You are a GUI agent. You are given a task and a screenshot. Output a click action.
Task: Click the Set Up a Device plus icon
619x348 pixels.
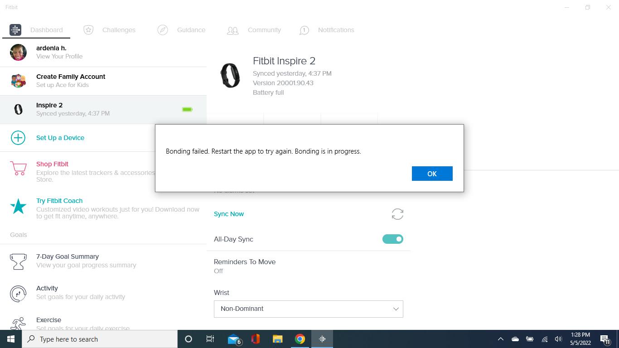(x=18, y=138)
